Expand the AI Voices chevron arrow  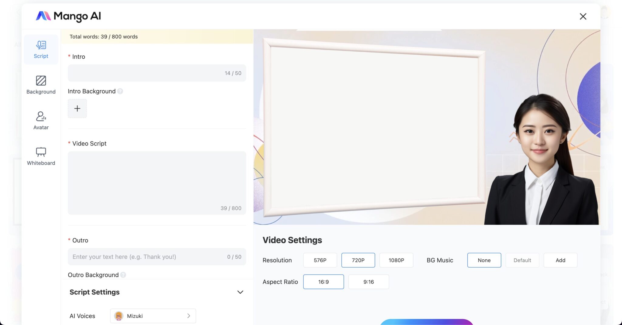click(188, 316)
